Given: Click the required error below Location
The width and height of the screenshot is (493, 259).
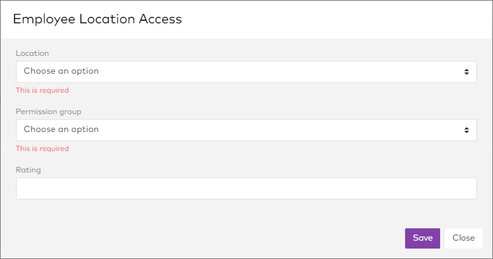Looking at the screenshot, I should pyautogui.click(x=42, y=90).
